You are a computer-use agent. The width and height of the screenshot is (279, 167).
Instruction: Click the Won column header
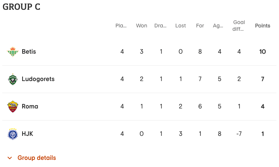coord(141,26)
